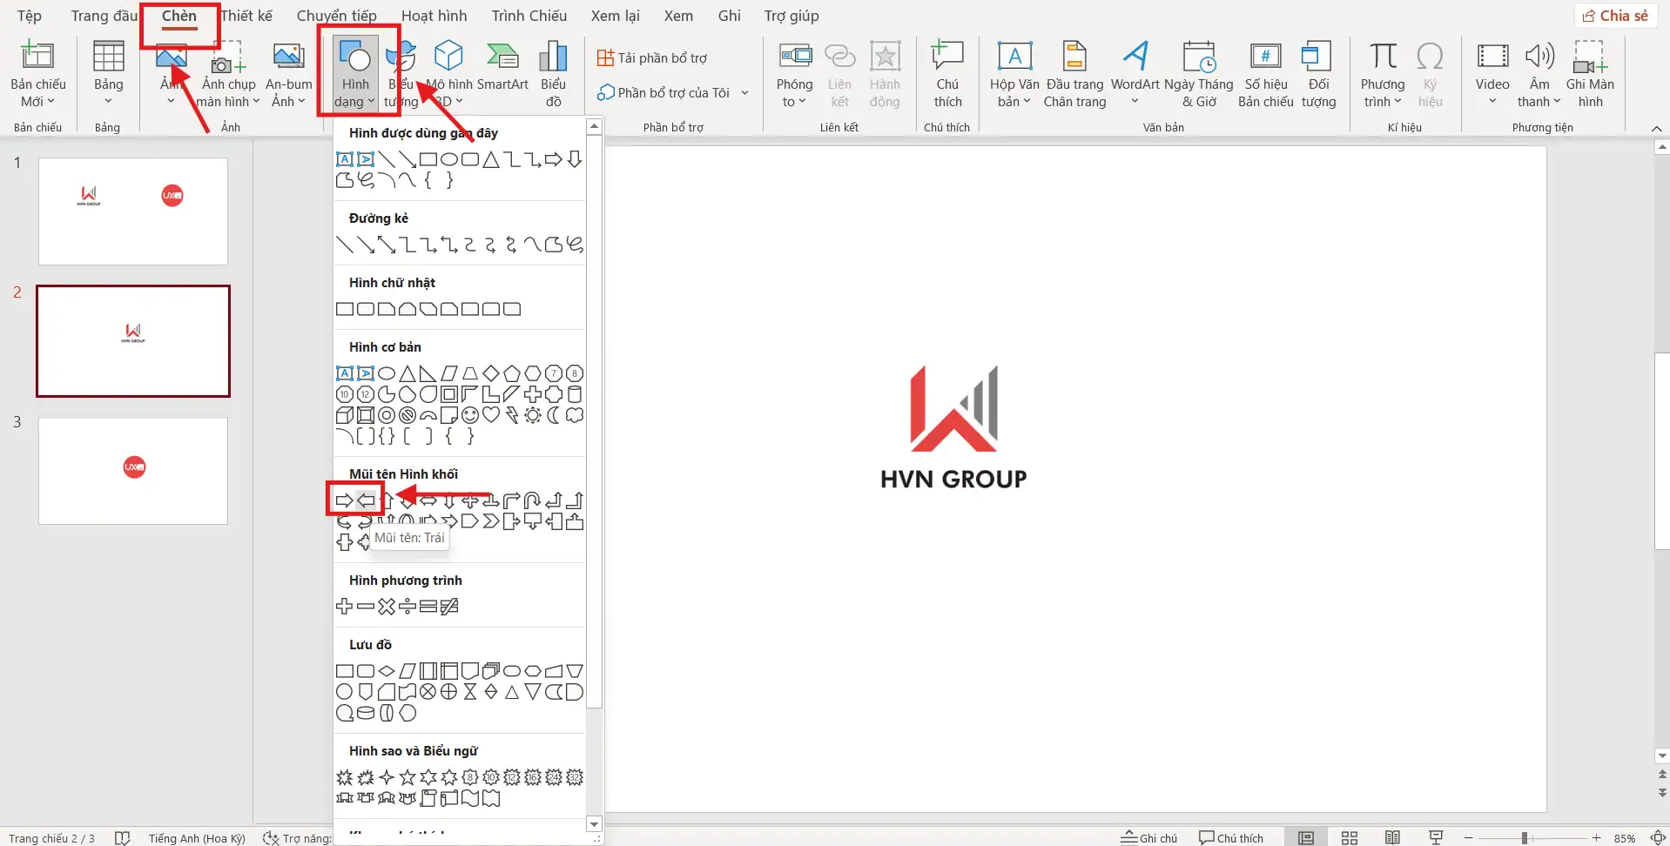Insert slide number (Số hiệu Bản chiếu)
Screen dimensions: 1670x846
tap(1264, 74)
